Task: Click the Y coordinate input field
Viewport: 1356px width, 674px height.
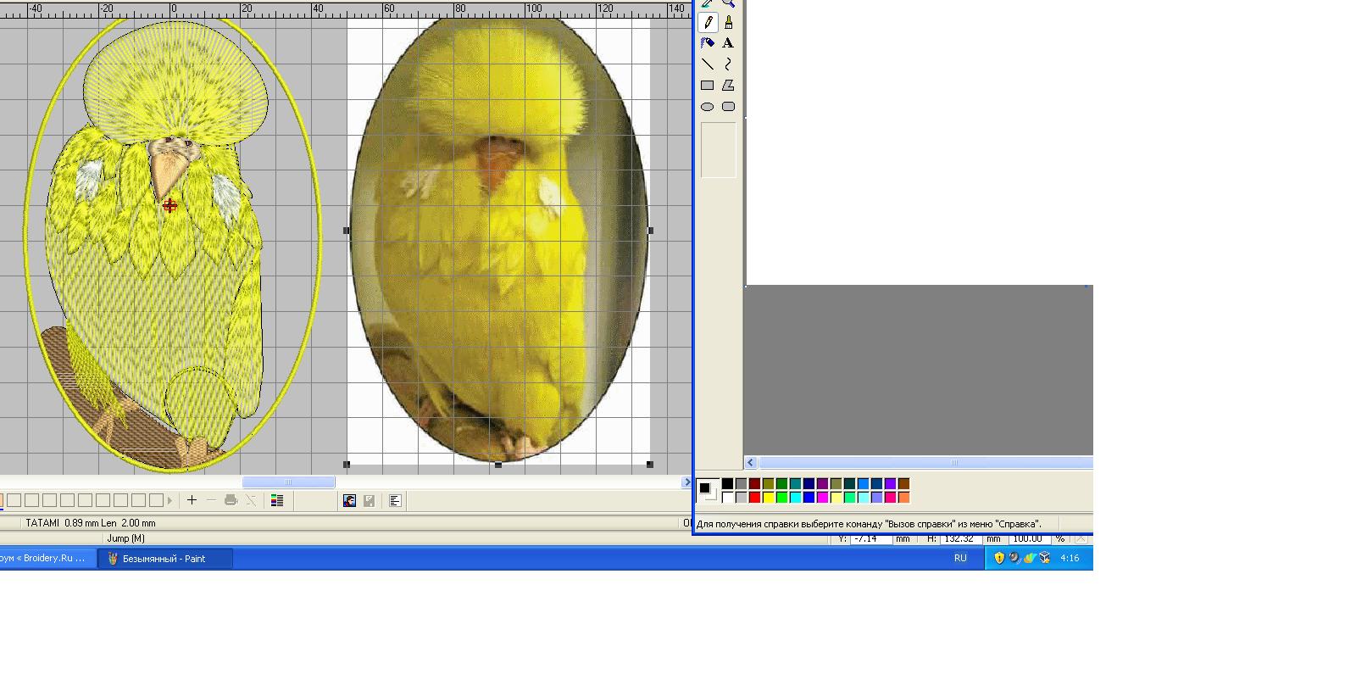Action: [x=870, y=539]
